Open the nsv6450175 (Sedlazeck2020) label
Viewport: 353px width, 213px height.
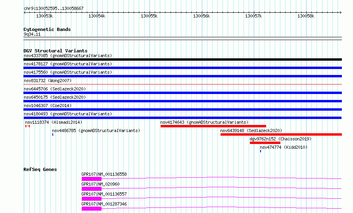click(55, 97)
